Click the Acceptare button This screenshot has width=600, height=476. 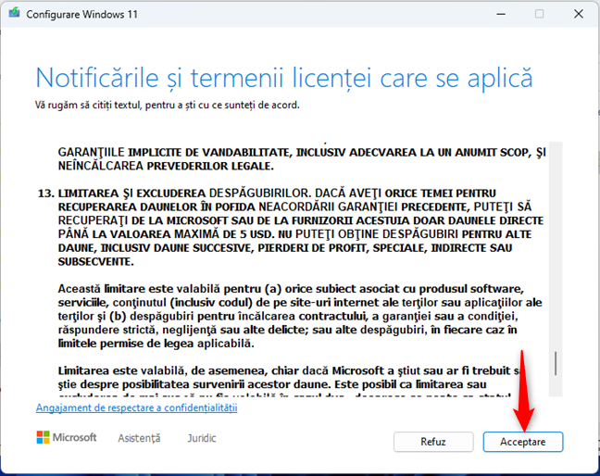click(523, 442)
